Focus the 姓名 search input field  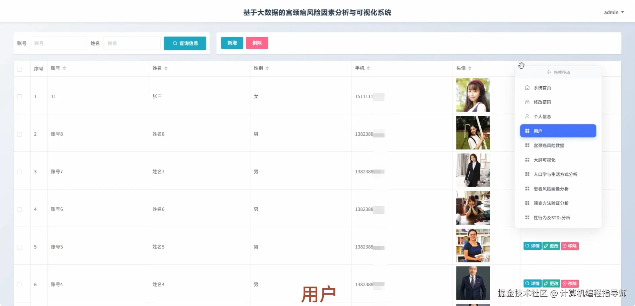pos(132,43)
